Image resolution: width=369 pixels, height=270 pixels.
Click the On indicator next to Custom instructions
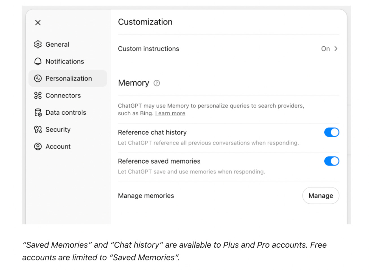(x=325, y=49)
